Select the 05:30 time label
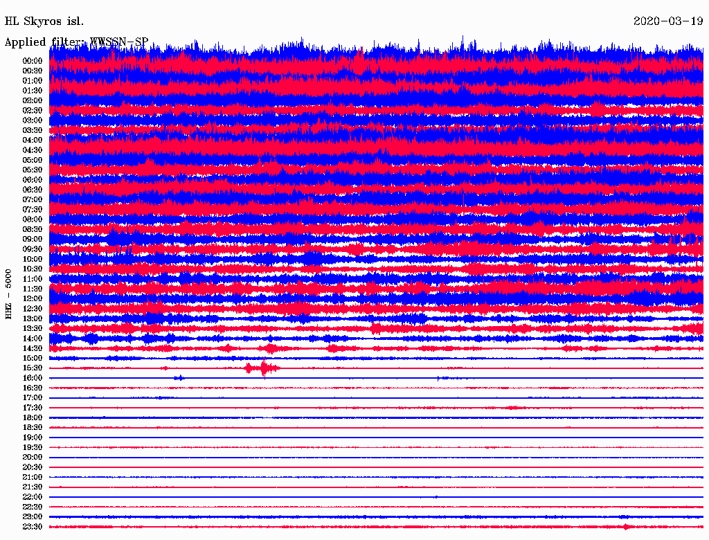709x540 pixels. pyautogui.click(x=33, y=170)
